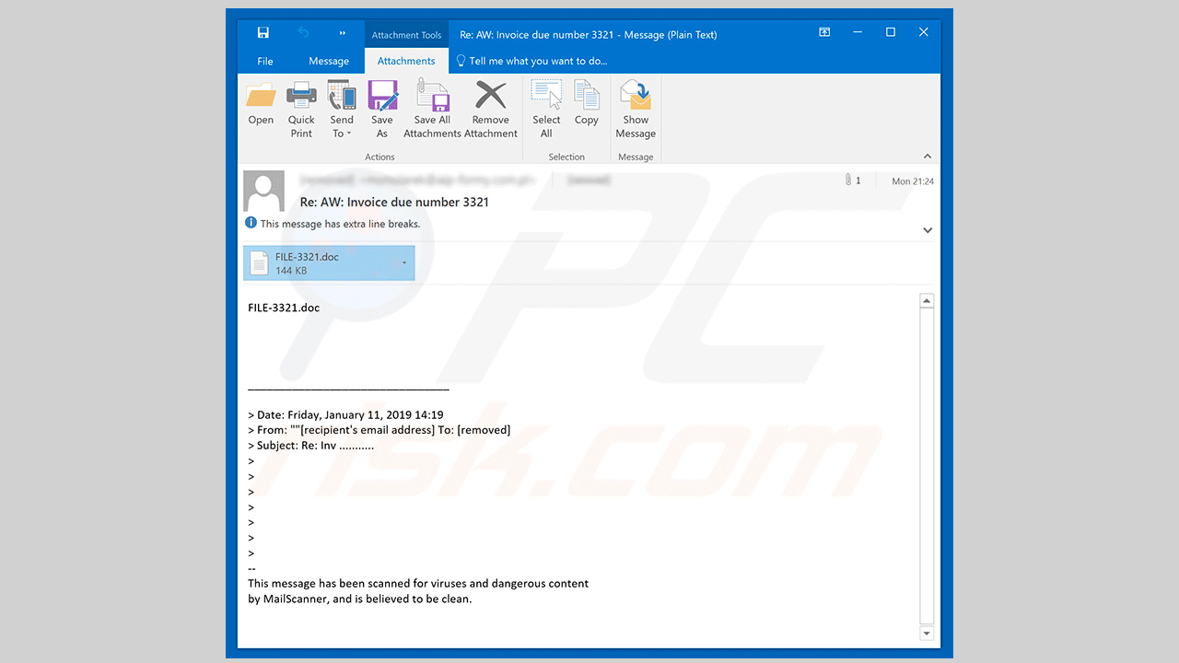Switch to the Message ribbon tab
The height and width of the screenshot is (663, 1179).
[329, 61]
